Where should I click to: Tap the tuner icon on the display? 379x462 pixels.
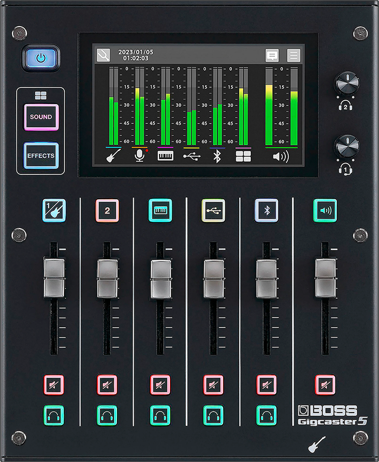coord(103,55)
